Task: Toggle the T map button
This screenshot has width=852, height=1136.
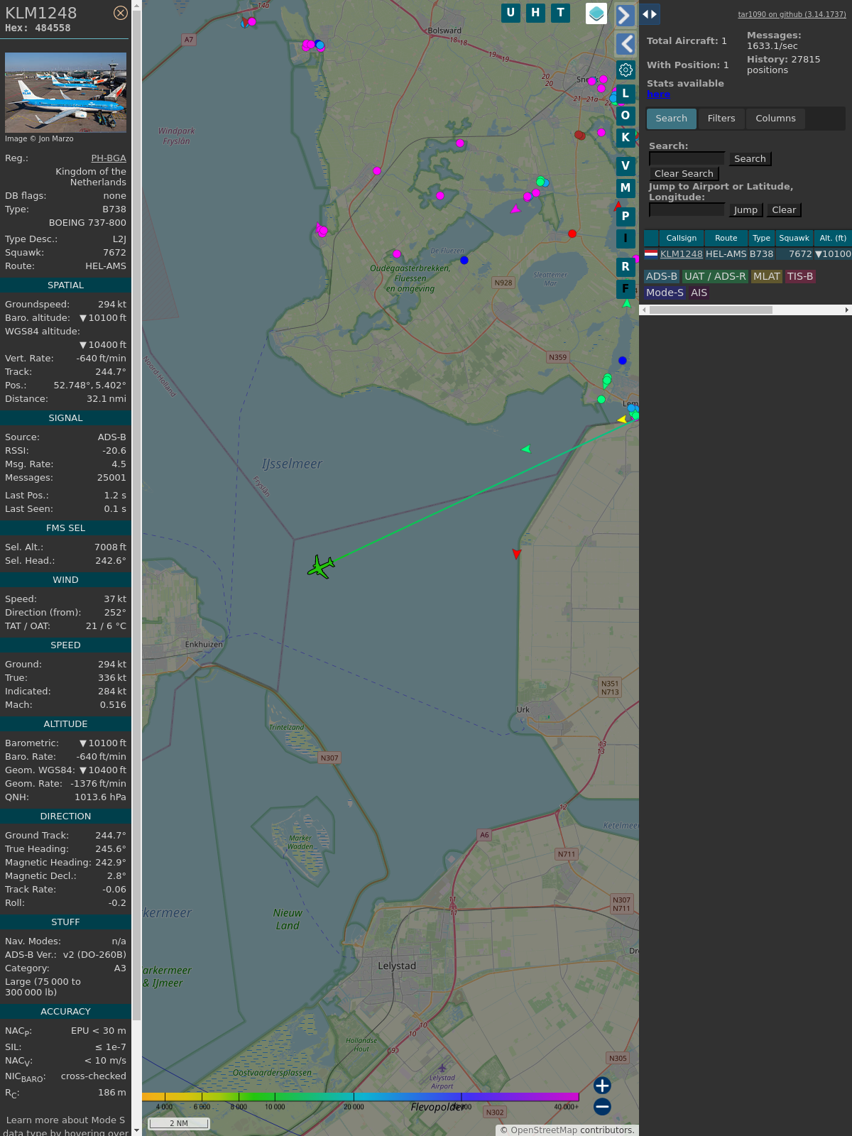Action: (561, 13)
